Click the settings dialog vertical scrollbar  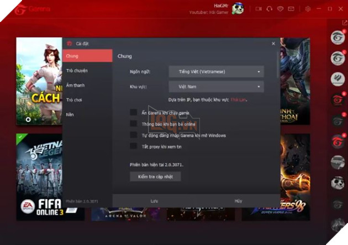278,65
